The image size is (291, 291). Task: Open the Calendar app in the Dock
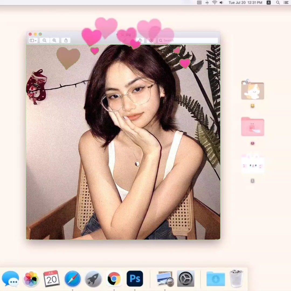[x=51, y=279]
